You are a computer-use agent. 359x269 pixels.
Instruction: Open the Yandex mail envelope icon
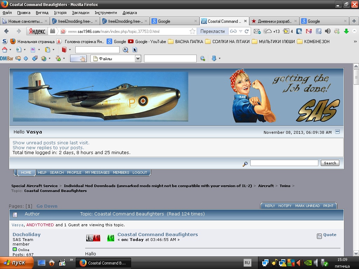257,31
